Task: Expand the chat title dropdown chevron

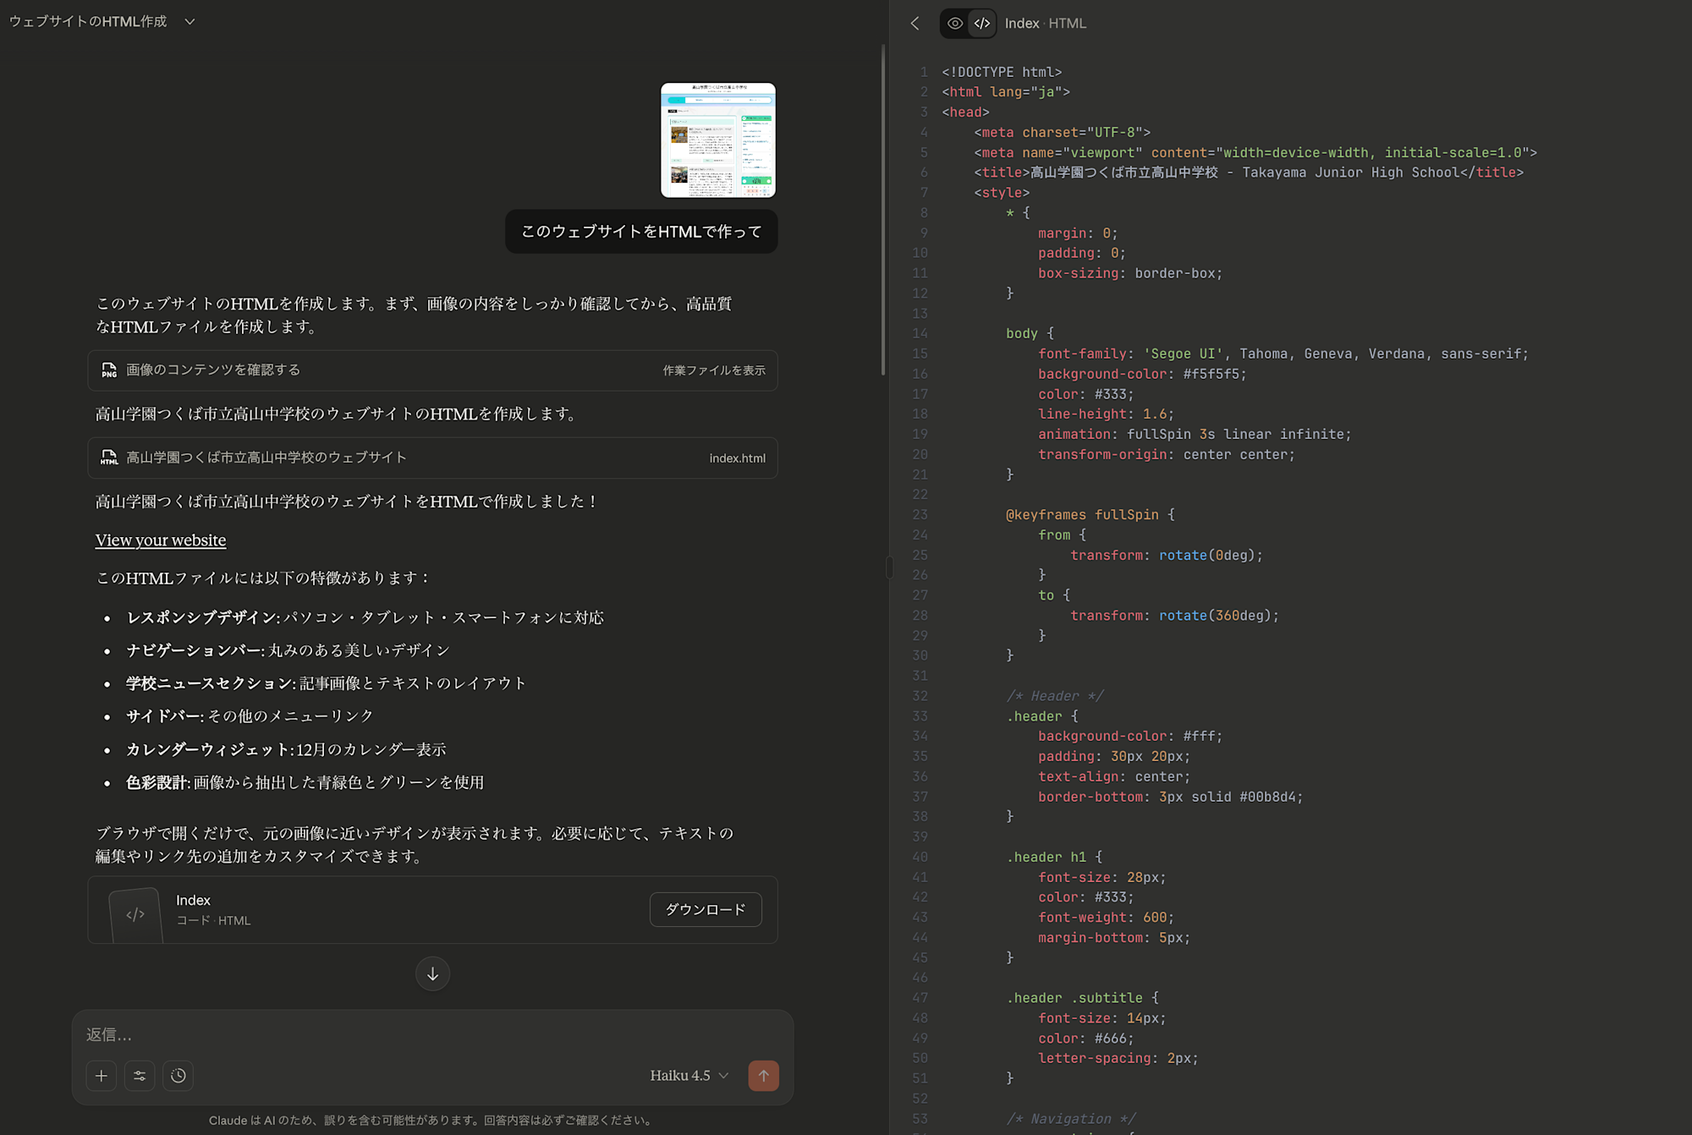Action: coord(190,22)
